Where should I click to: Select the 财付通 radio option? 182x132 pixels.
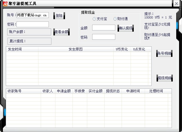tap(115, 19)
